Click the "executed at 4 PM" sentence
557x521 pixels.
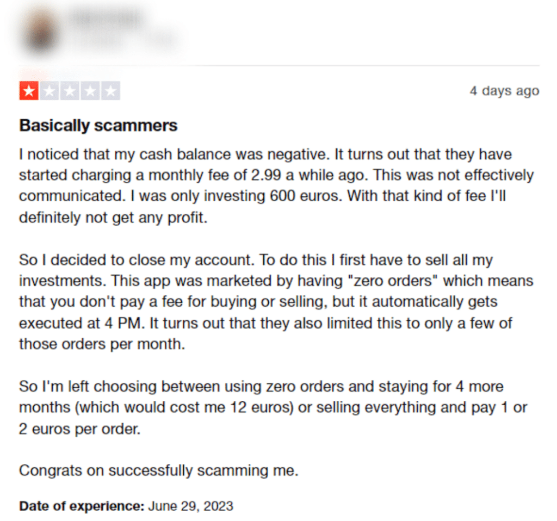click(82, 323)
